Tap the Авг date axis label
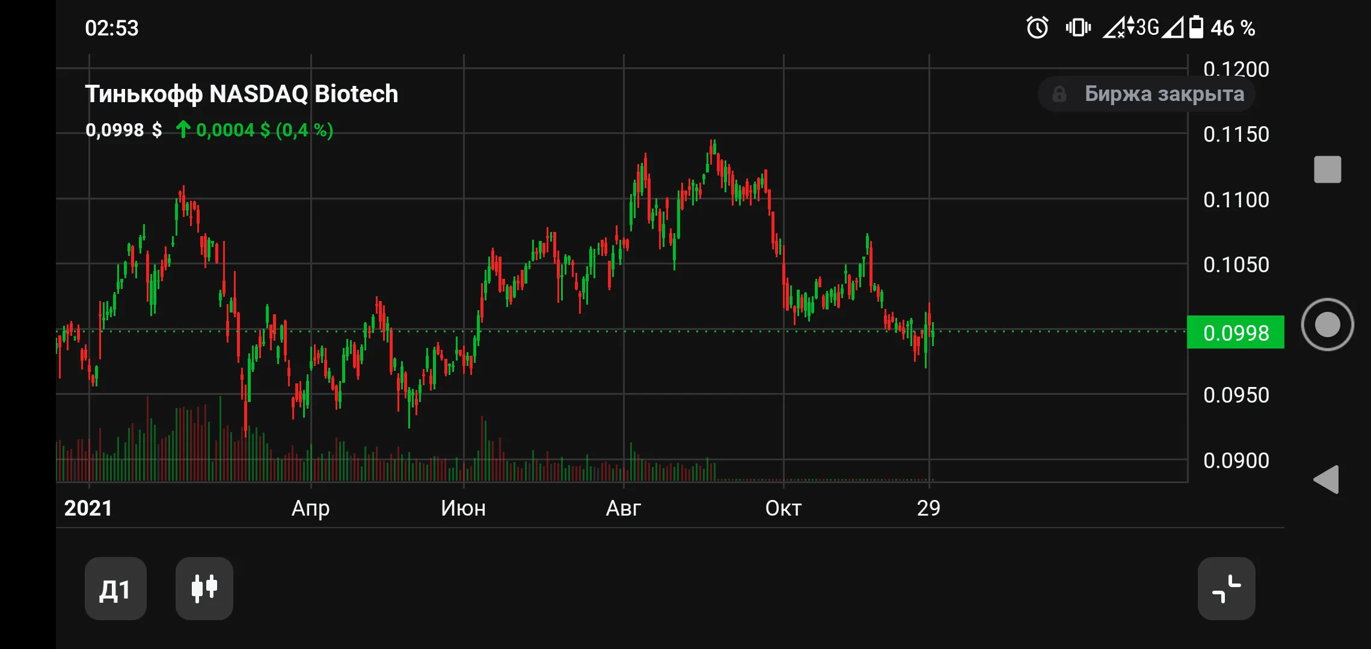1371x649 pixels. pyautogui.click(x=624, y=508)
